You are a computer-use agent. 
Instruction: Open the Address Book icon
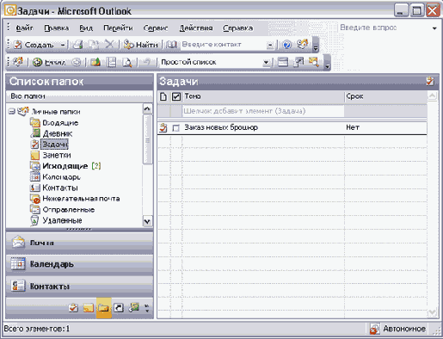[x=172, y=45]
